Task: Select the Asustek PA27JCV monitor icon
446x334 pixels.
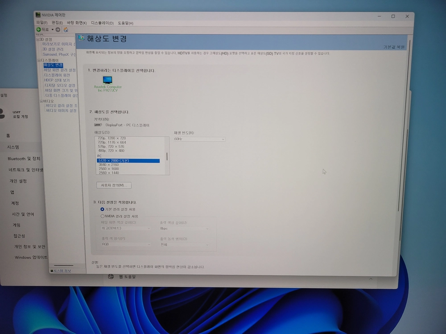Action: click(x=107, y=80)
